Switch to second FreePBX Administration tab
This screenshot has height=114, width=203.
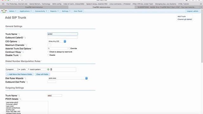click(x=101, y=7)
